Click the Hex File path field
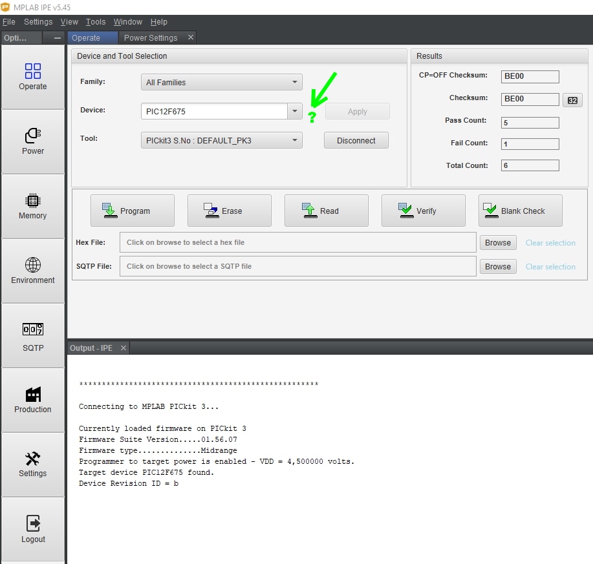 point(297,242)
